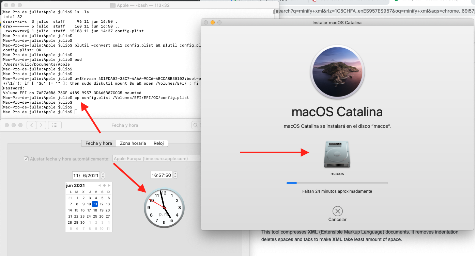Select day 22 in June calendar

point(77,216)
